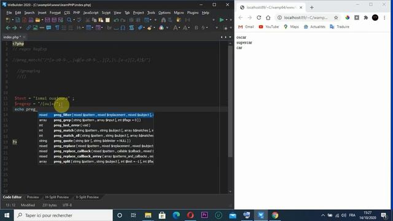Click the bold B formatting icon

coord(196,28)
